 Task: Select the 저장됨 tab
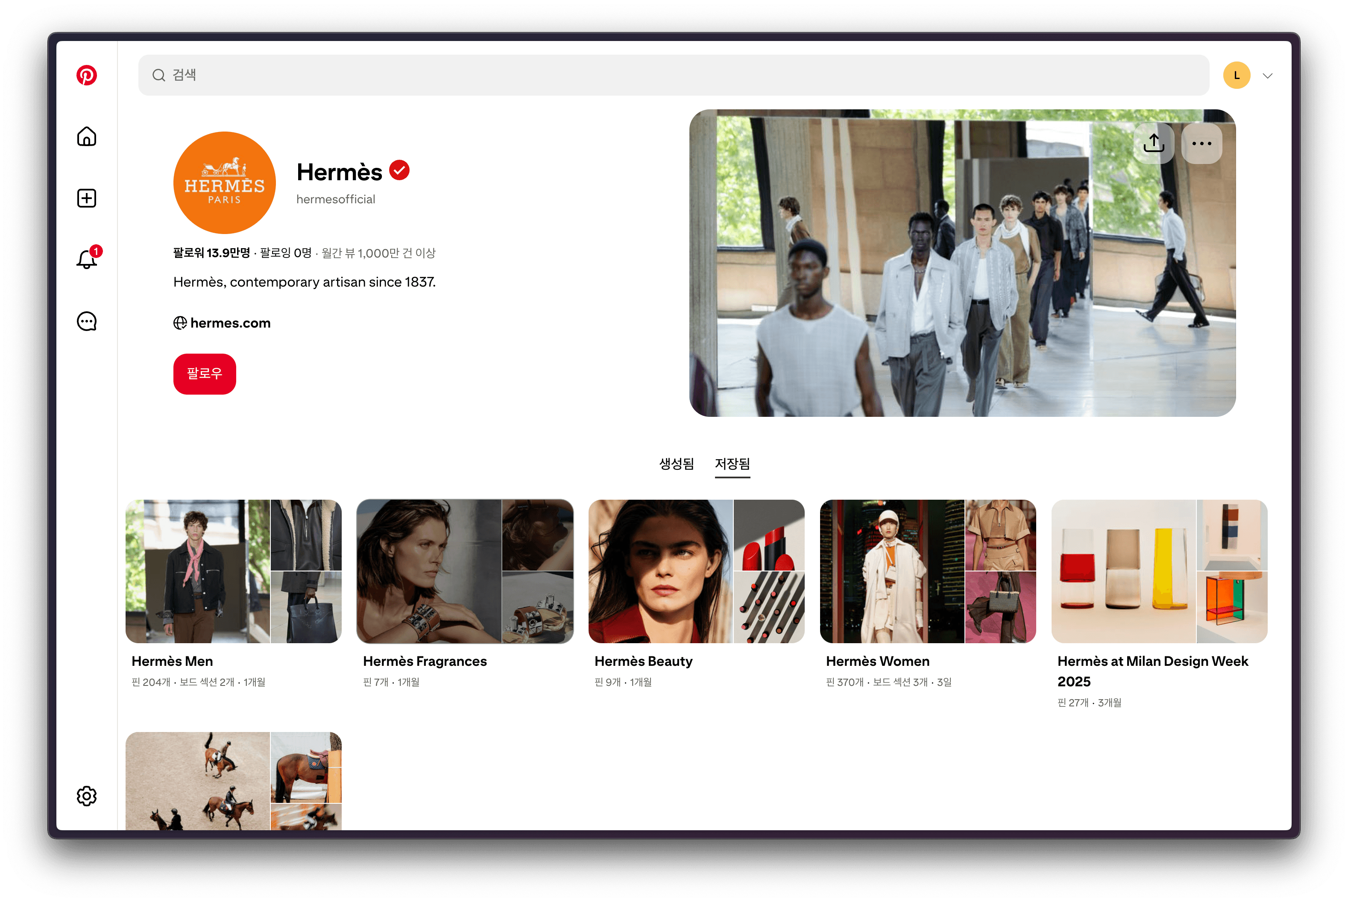[x=732, y=464]
